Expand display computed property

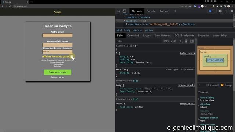(199, 106)
